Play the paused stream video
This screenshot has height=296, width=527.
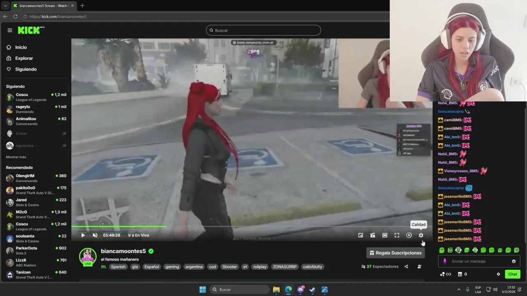(83, 235)
